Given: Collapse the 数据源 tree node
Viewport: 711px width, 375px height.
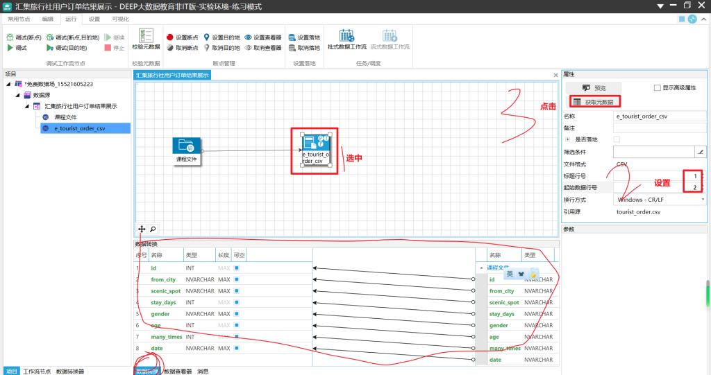Looking at the screenshot, I should click(19, 95).
